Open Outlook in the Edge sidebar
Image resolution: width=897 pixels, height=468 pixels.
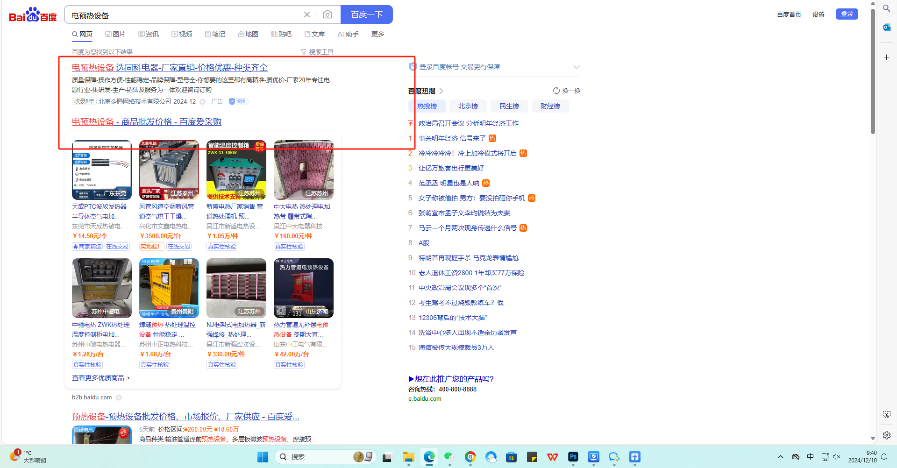[x=886, y=27]
